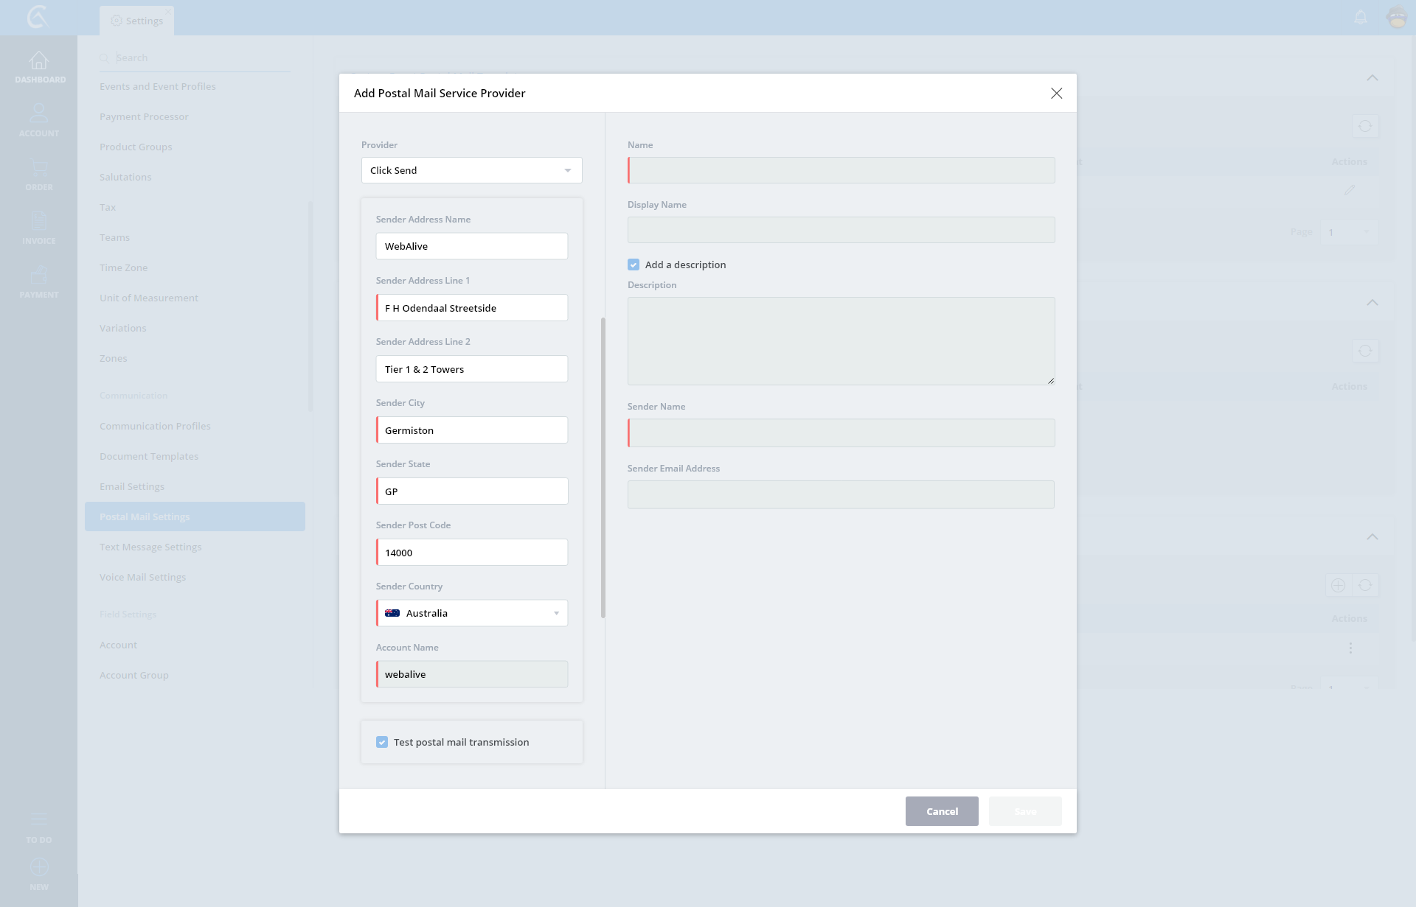This screenshot has height=907, width=1416.
Task: Click the New plus icon
Action: click(x=39, y=867)
